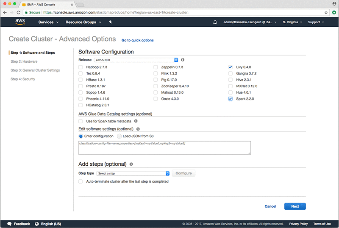The height and width of the screenshot is (228, 339).
Task: Check the Sqoop 1.4.6 checkbox
Action: pos(81,92)
